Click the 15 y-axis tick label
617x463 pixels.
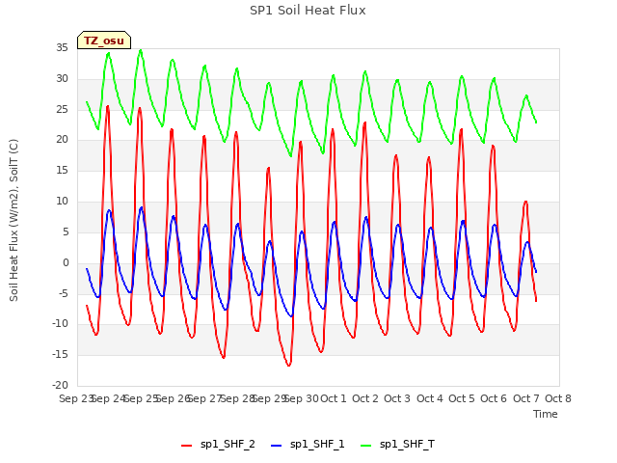62,171
